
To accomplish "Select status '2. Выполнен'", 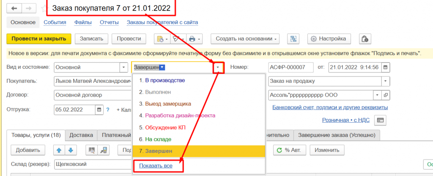I will point(199,92).
